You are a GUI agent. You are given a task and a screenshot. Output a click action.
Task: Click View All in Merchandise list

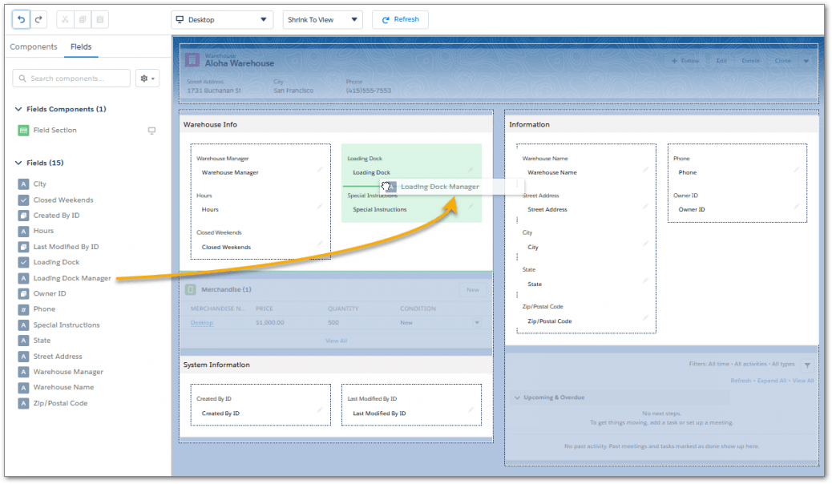[x=337, y=341]
